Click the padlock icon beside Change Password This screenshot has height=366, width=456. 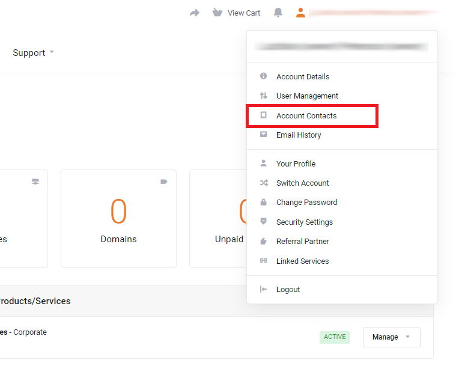tap(264, 202)
